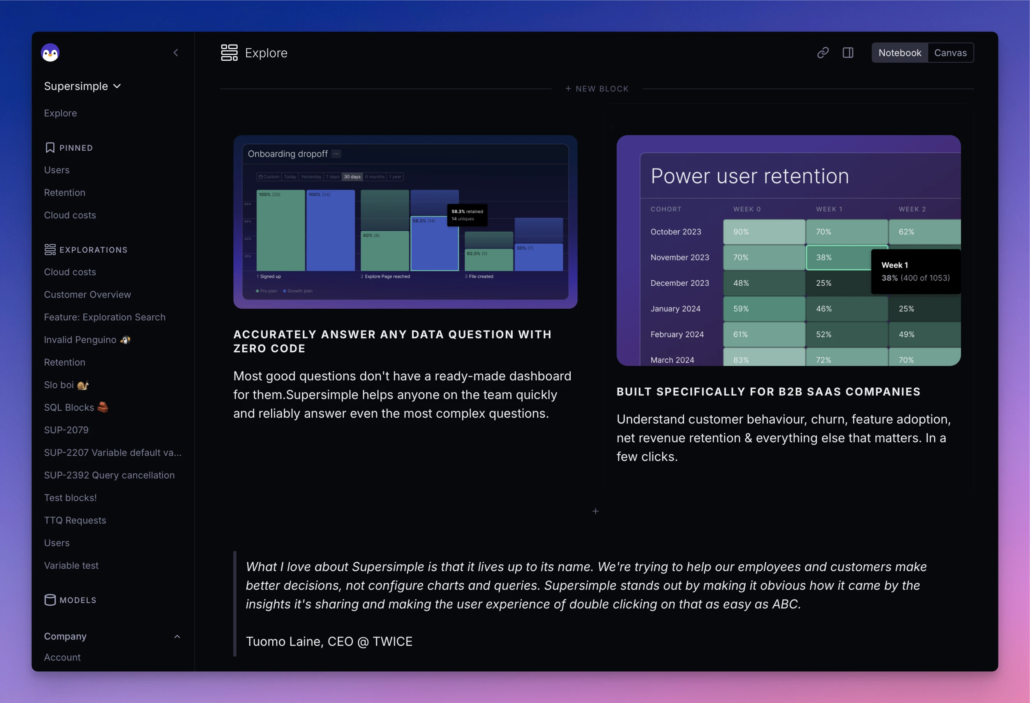This screenshot has height=703, width=1030.
Task: Select the 30 days range in Onboarding chart
Action: (x=352, y=177)
